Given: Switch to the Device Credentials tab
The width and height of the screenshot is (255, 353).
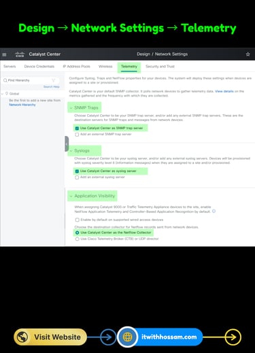Looking at the screenshot, I should tap(39, 67).
